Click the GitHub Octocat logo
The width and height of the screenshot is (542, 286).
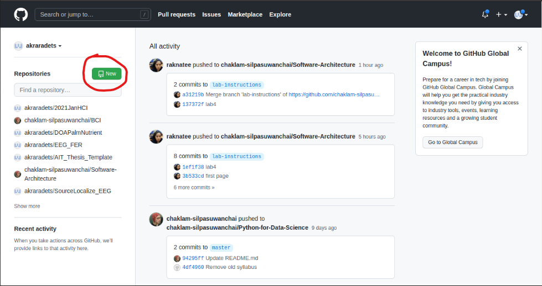point(20,14)
